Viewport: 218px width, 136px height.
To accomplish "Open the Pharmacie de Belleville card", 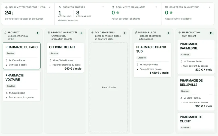I will (196, 93).
